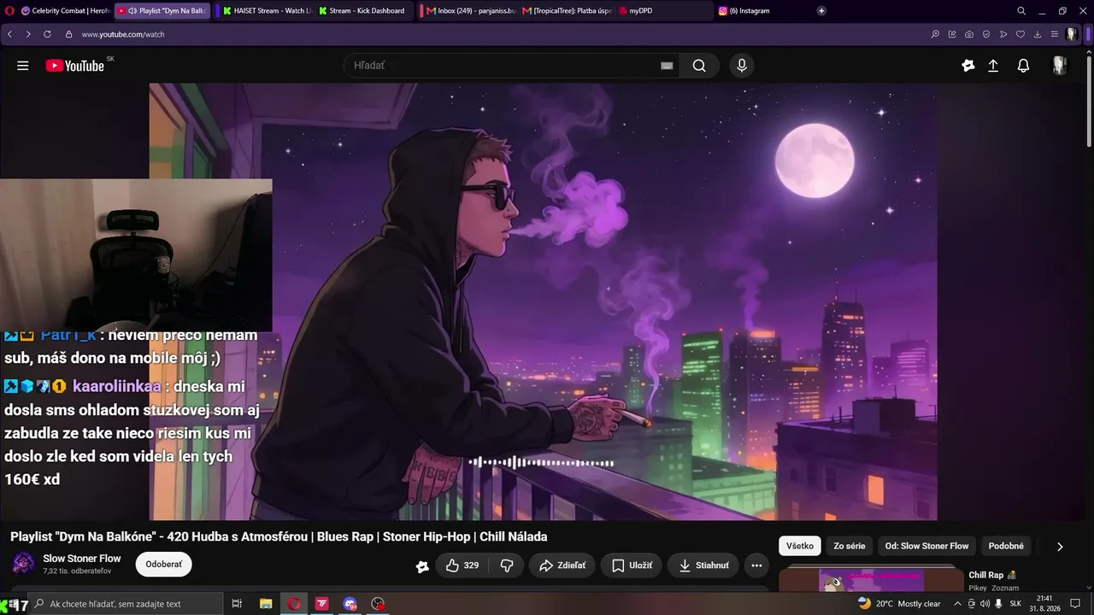Download the video with Stiahnuť
The image size is (1094, 615).
[704, 565]
